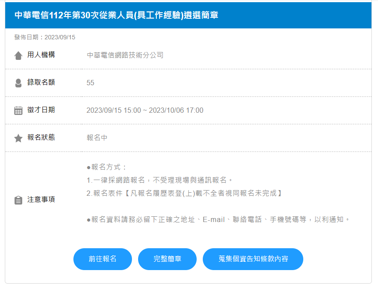Image resolution: width=378 pixels, height=288 pixels.
Task: Click the quota value 55
Action: 90,83
